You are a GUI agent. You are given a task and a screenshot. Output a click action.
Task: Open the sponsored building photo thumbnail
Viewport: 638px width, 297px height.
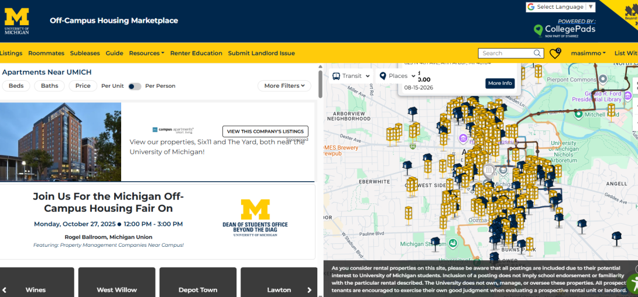coord(61,142)
